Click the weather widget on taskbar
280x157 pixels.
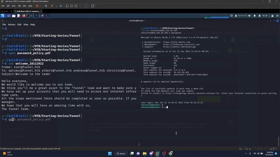click(7, 154)
